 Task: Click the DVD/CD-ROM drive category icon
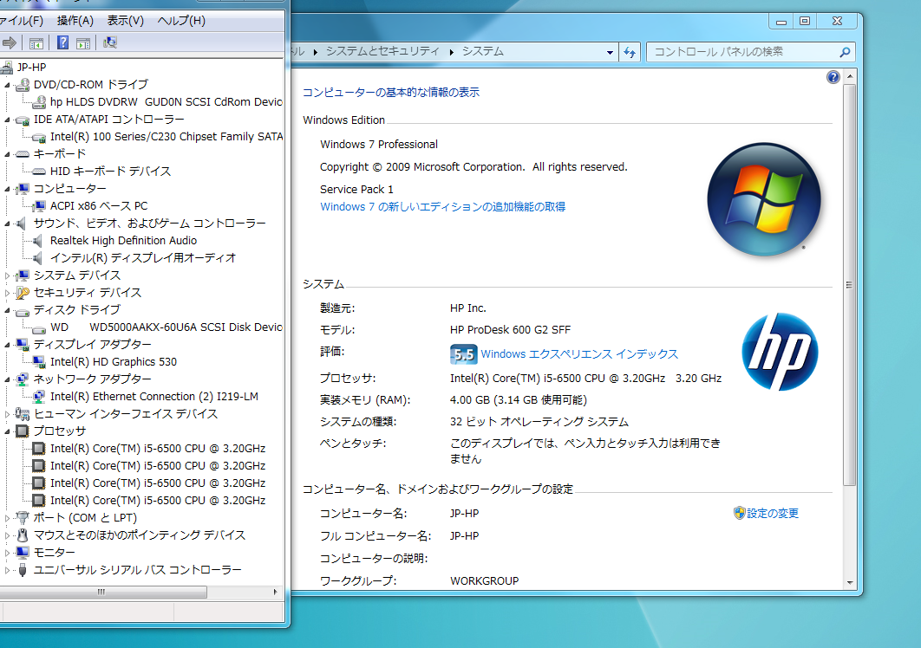(23, 85)
